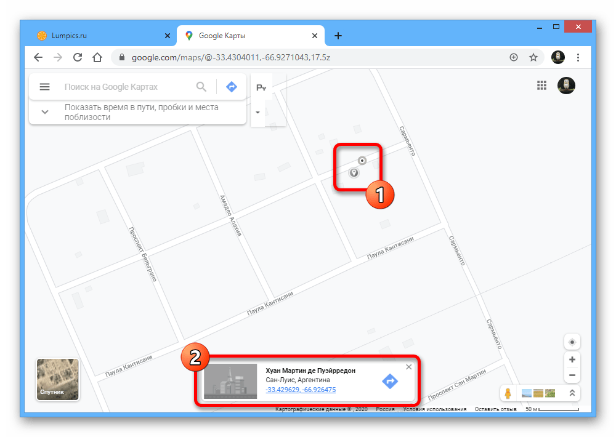
Task: Open the Google apps grid
Action: click(x=542, y=86)
